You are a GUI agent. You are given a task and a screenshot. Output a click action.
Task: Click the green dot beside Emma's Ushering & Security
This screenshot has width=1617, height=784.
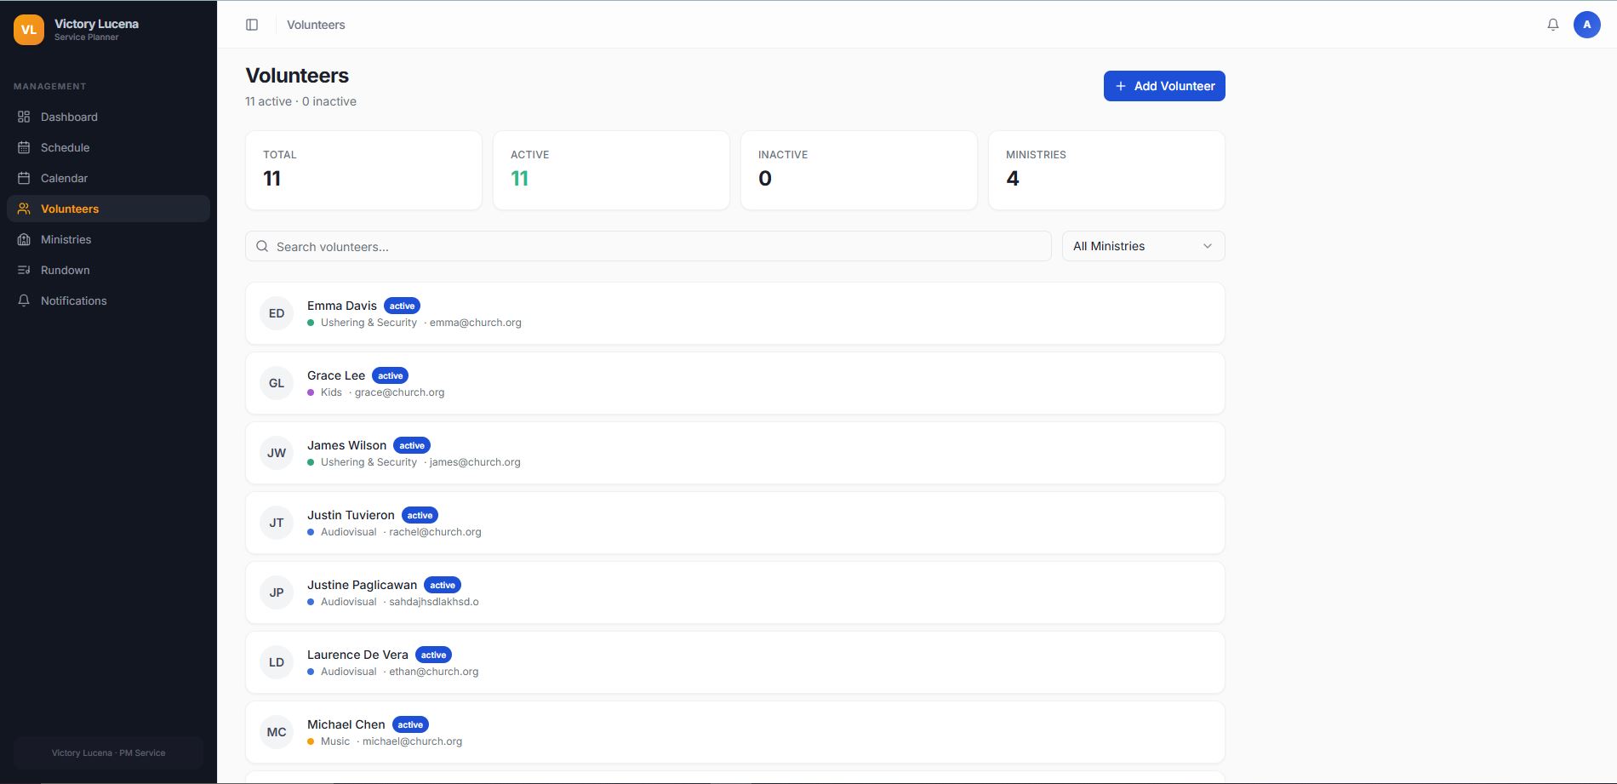[x=311, y=323]
